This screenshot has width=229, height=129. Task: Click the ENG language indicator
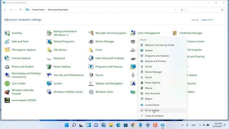[x=194, y=125]
